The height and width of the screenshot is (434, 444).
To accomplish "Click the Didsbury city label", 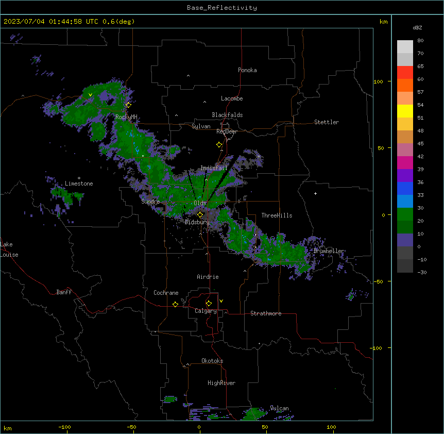I will tap(197, 222).
